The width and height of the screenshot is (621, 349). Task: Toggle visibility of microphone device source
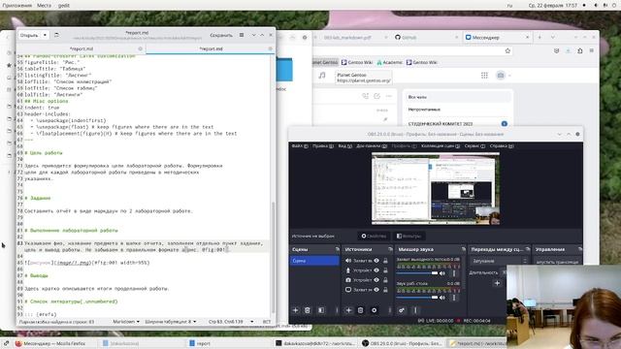pos(376,270)
